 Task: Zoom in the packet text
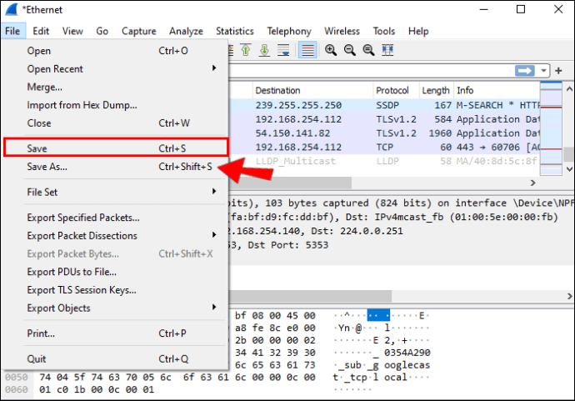[x=331, y=50]
